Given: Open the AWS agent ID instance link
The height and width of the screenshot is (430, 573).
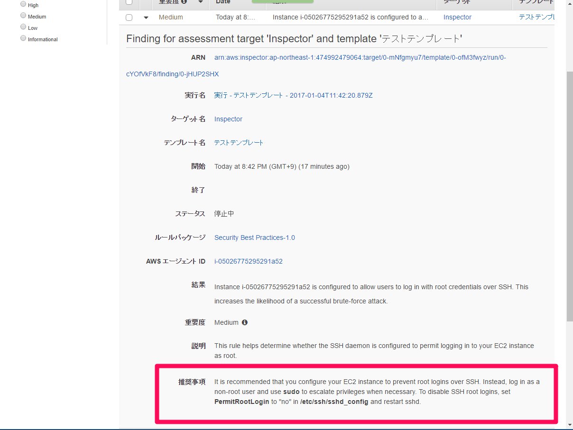Looking at the screenshot, I should 248,261.
